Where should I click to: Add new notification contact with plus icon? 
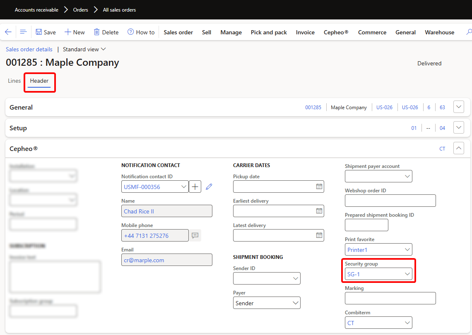pyautogui.click(x=195, y=187)
